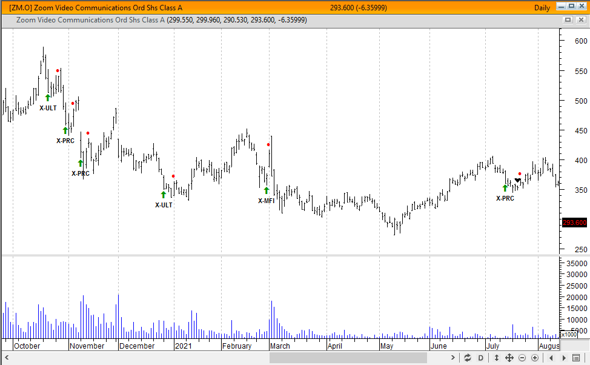Click the October label on date axis
590x365 pixels.
point(27,346)
